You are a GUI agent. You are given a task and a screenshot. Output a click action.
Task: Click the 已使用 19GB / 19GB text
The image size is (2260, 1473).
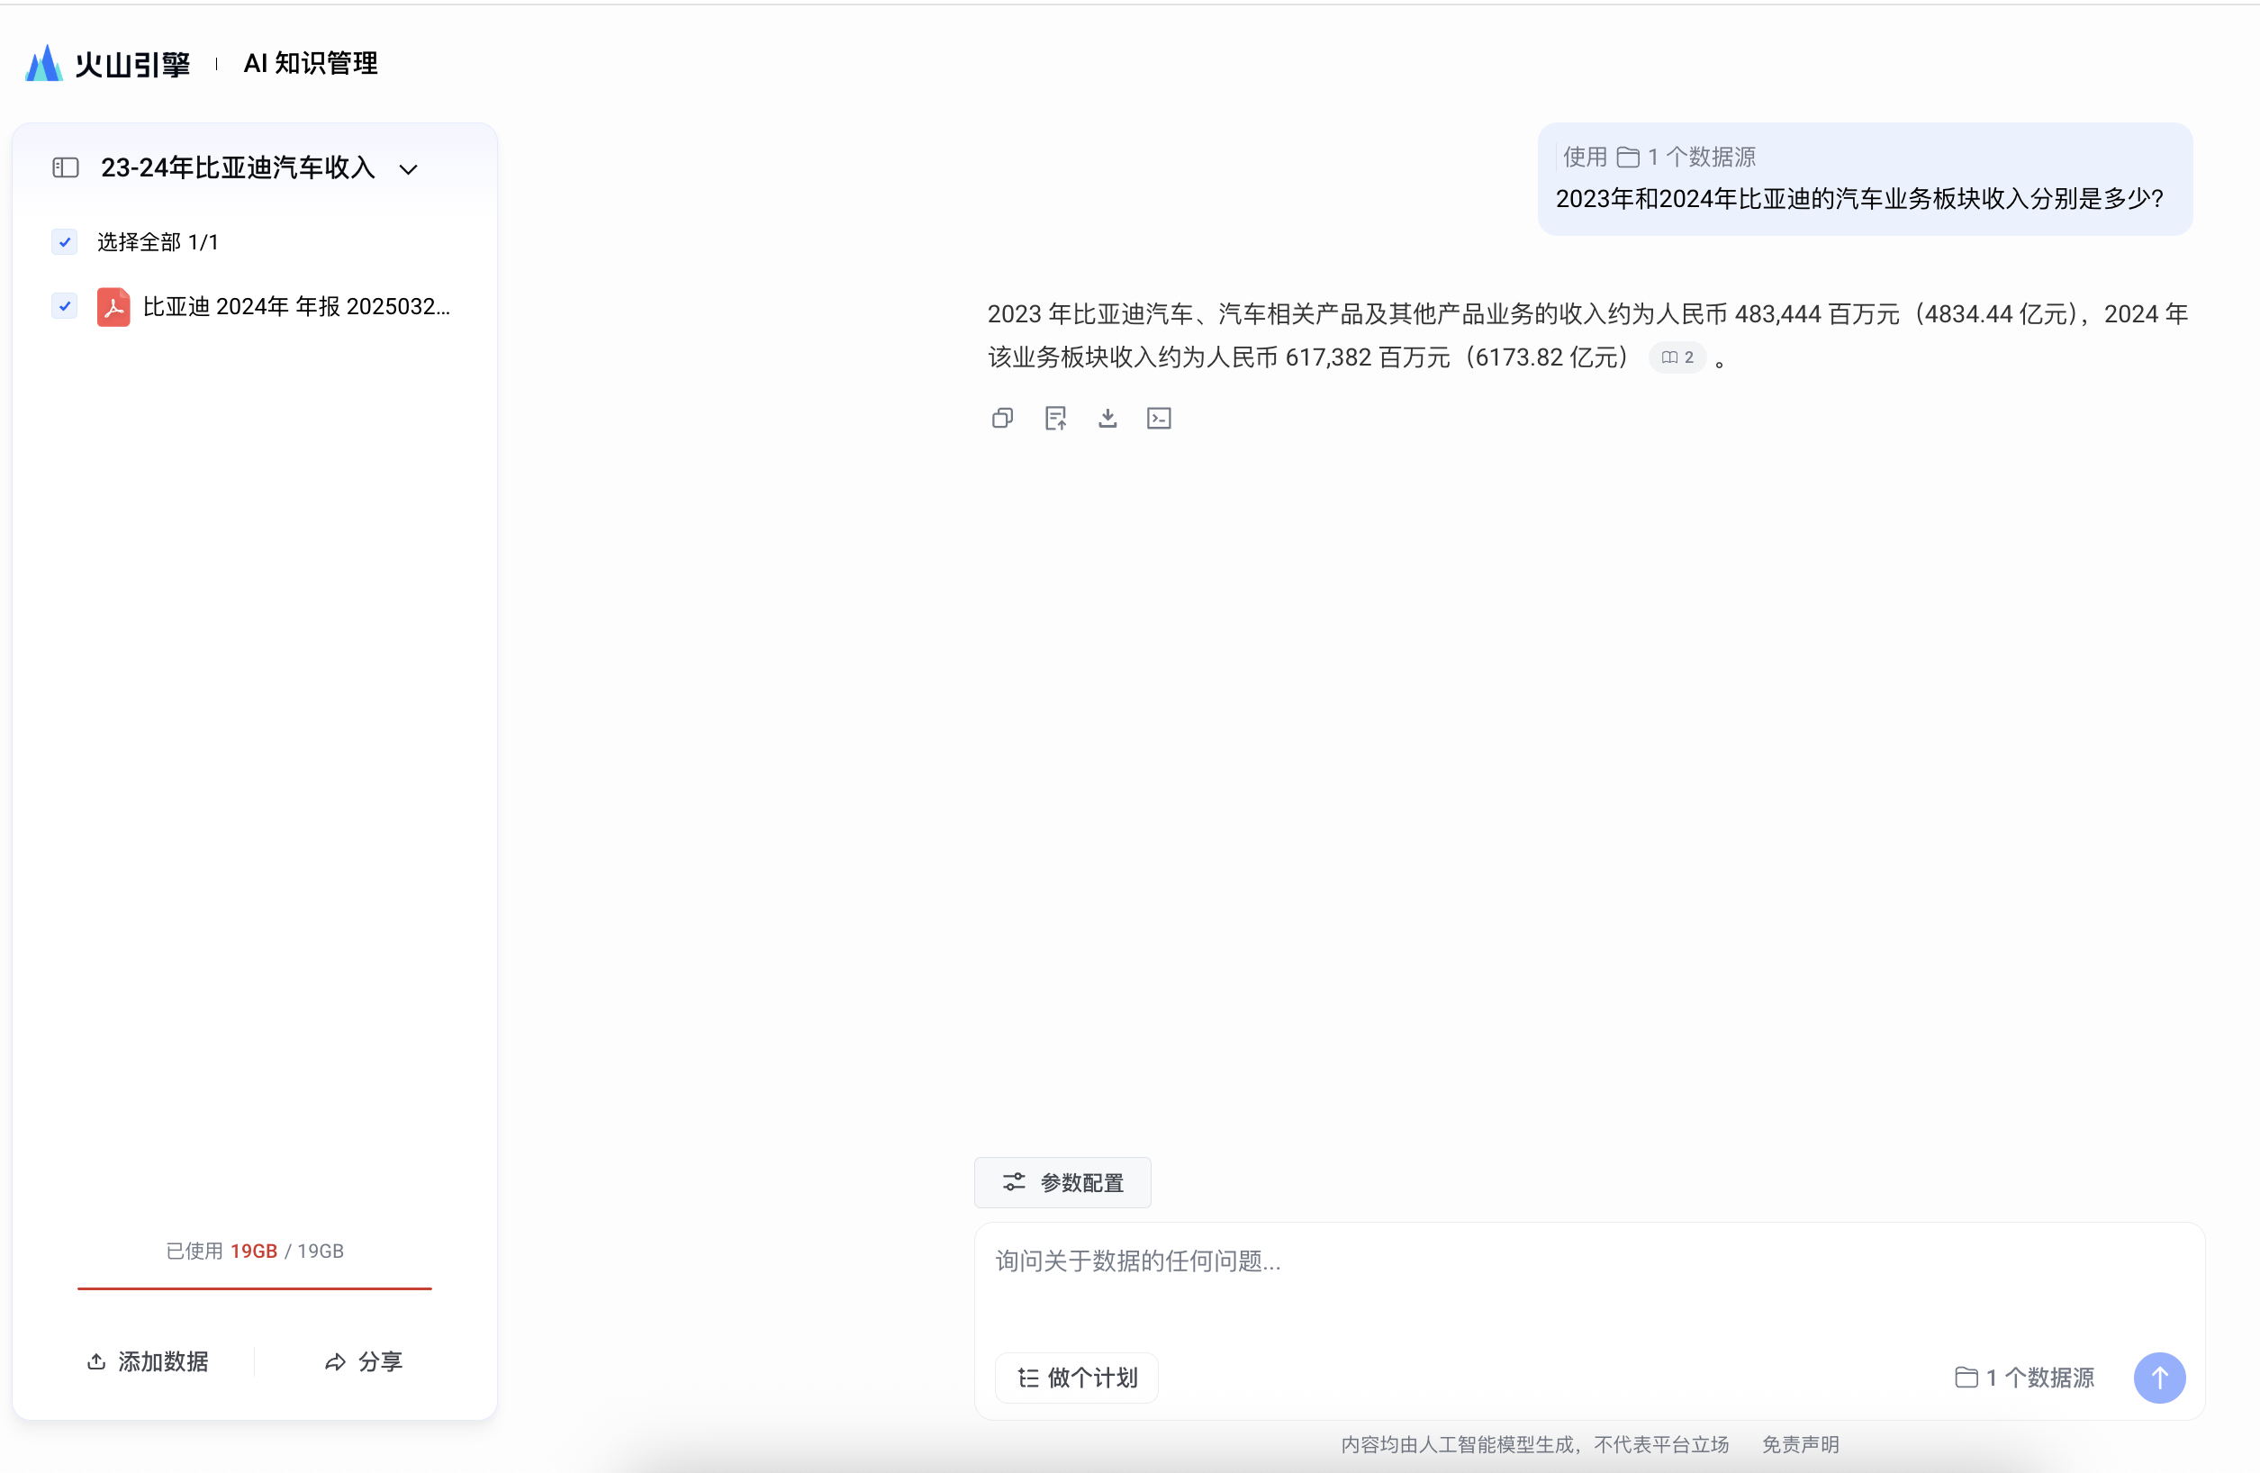[x=255, y=1251]
